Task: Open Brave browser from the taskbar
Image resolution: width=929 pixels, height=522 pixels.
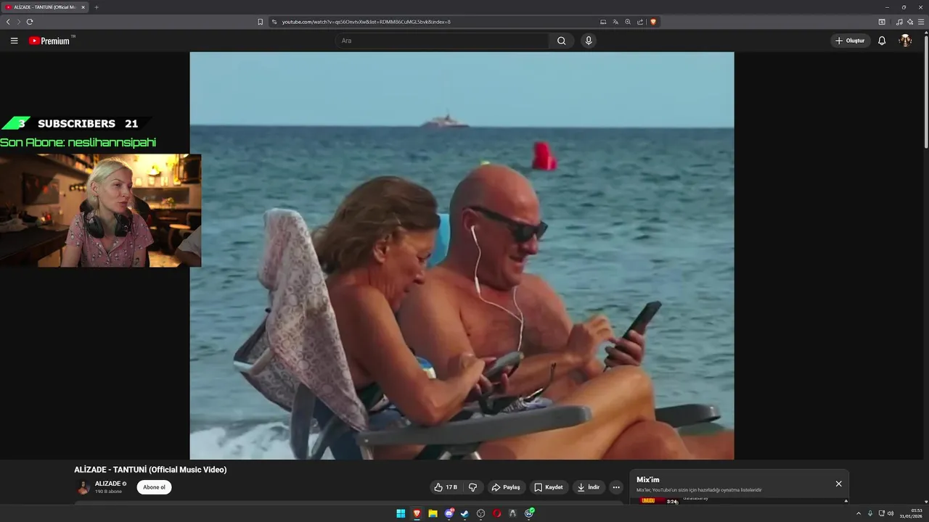Action: pyautogui.click(x=417, y=513)
